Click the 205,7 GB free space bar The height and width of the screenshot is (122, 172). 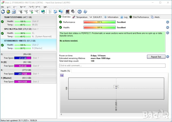(23, 74)
